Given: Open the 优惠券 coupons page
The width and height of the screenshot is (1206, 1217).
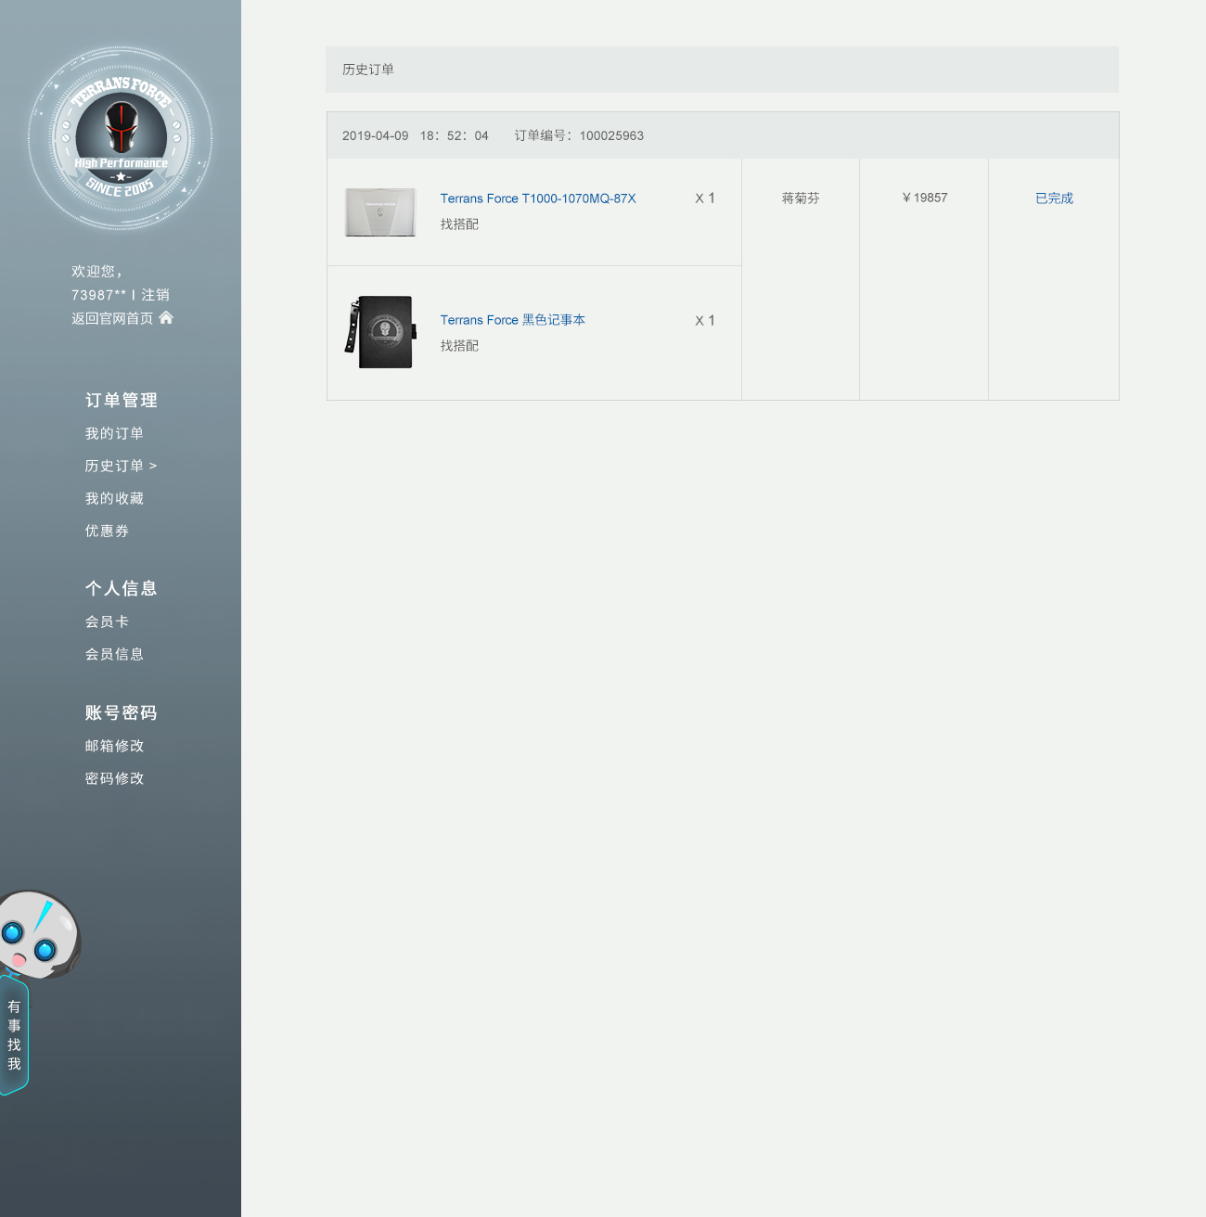Looking at the screenshot, I should [x=107, y=531].
